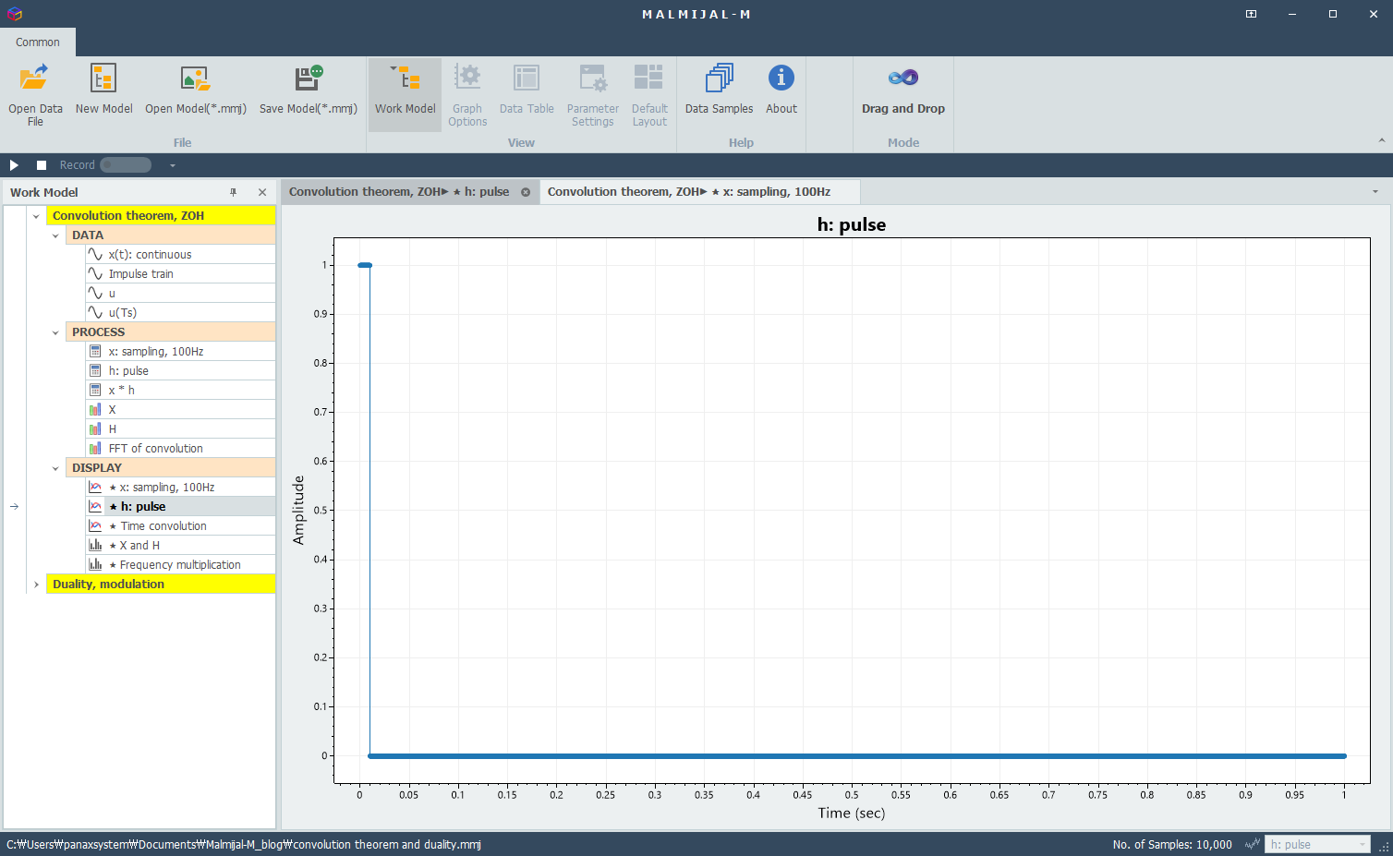Select the Common ribbon tab
This screenshot has width=1393, height=856.
(x=38, y=42)
